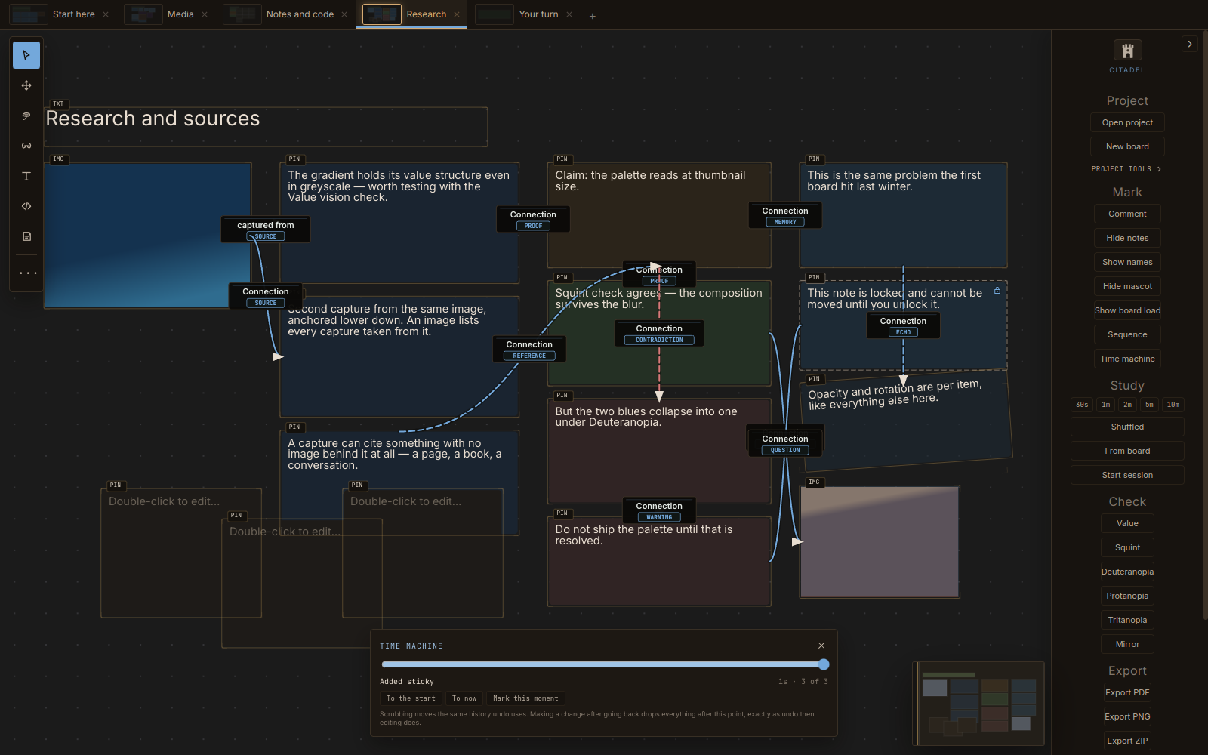Enable the Squint check
Screen dimensions: 1208x755
tap(1127, 547)
